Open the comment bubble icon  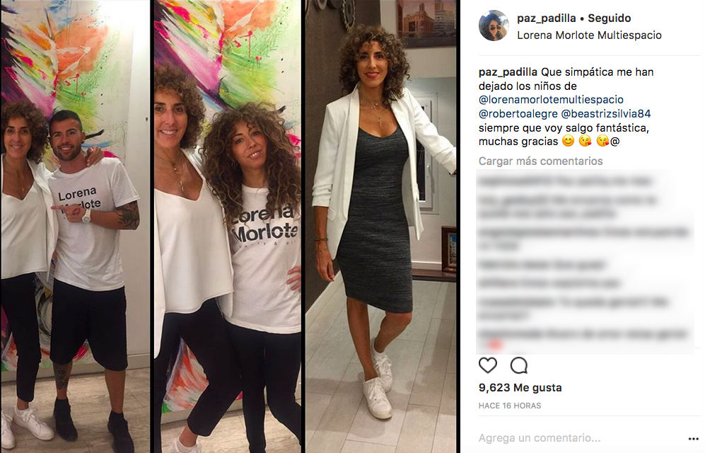tap(518, 365)
